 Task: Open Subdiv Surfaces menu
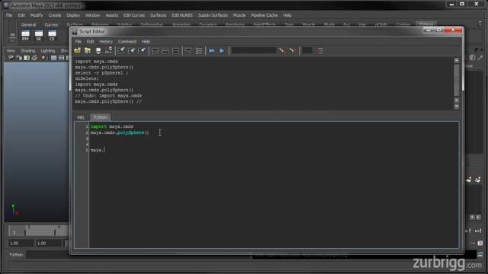tap(213, 15)
